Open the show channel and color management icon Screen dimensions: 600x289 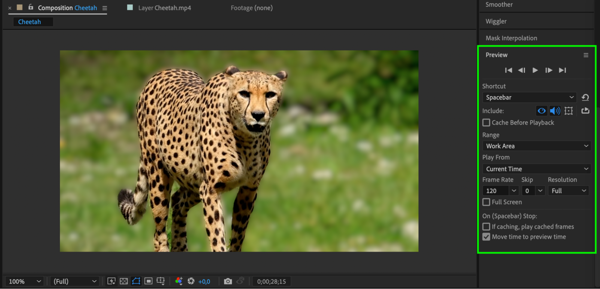[x=179, y=281]
